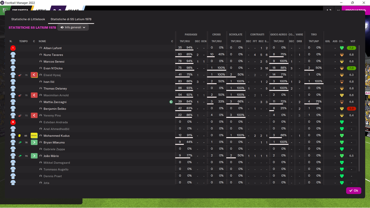Select the GIOCO AEREO column group header
The image size is (370, 208).
[x=279, y=34]
